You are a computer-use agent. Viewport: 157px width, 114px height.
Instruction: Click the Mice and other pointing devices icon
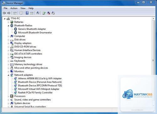(x=12, y=68)
